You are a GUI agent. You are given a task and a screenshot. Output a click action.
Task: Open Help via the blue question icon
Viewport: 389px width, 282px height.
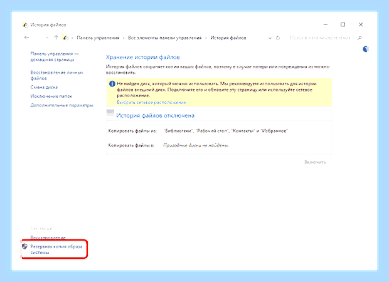(365, 49)
